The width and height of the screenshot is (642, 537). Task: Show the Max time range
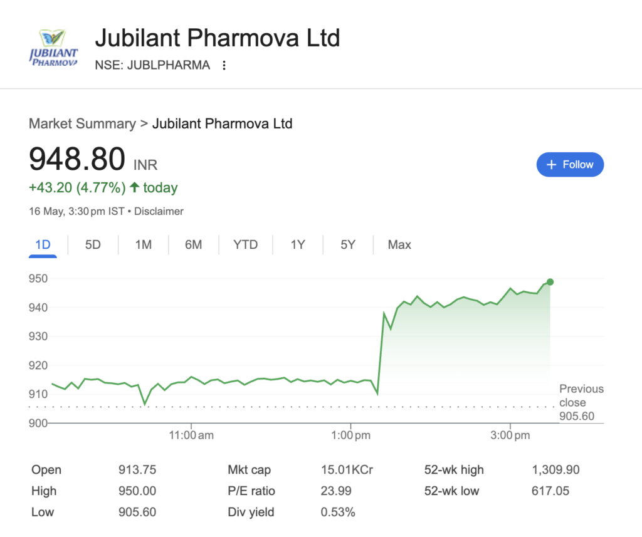(x=399, y=245)
